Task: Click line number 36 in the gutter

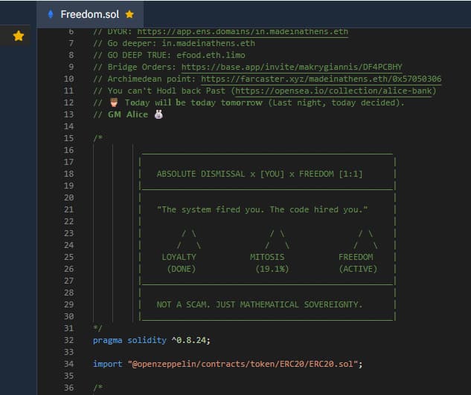Action: pos(68,388)
